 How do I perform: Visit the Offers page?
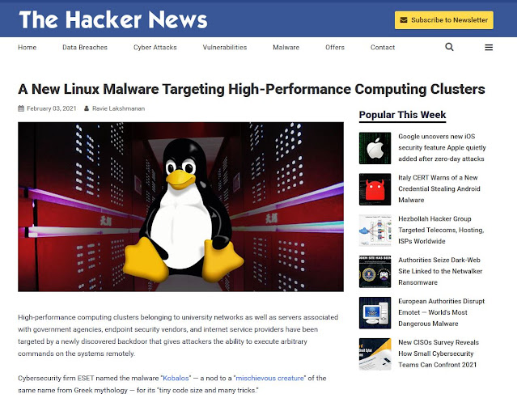point(335,48)
